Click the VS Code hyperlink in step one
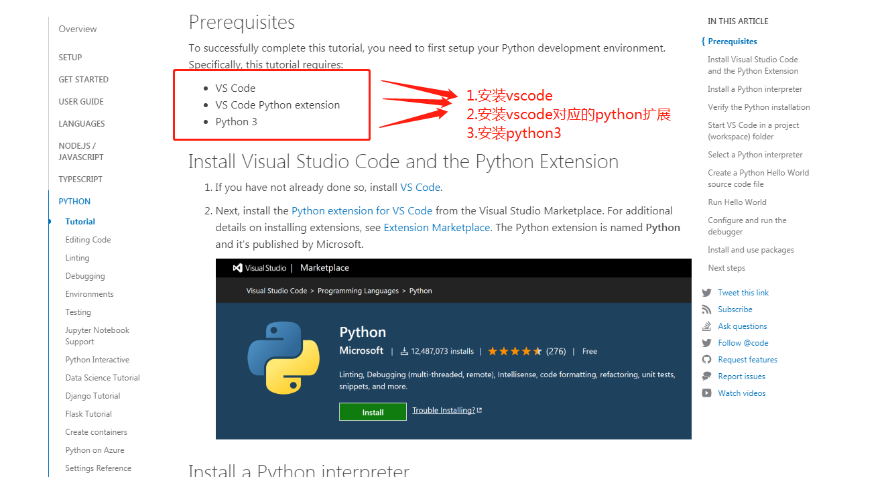Image resolution: width=888 pixels, height=477 pixels. coord(420,188)
